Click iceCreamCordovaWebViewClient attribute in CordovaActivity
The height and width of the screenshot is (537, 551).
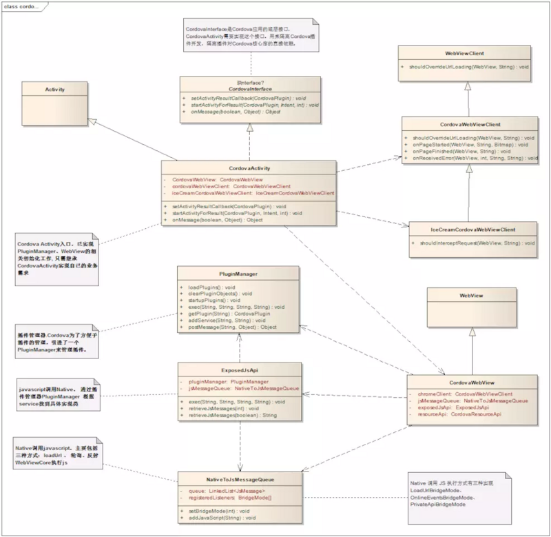coord(253,193)
